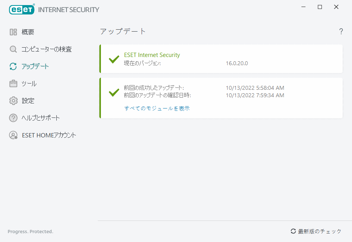Open the 概要 menu item
This screenshot has width=352, height=242.
click(28, 32)
